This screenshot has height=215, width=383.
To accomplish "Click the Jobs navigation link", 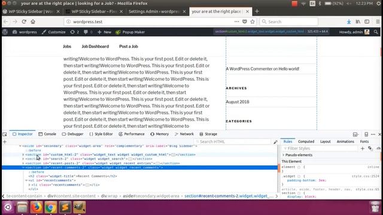I will [x=67, y=47].
